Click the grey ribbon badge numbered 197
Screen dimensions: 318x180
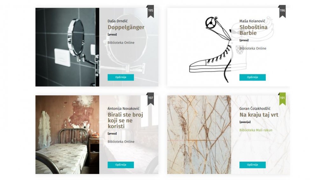click(150, 99)
